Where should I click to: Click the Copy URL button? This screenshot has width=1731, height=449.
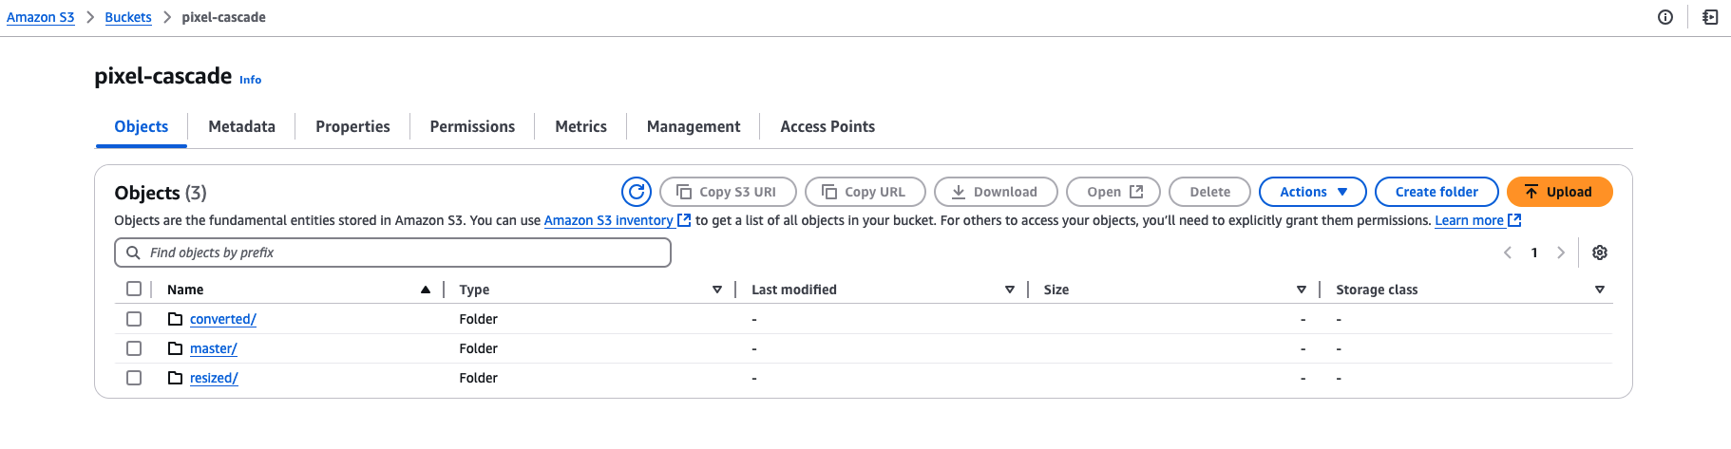865,192
